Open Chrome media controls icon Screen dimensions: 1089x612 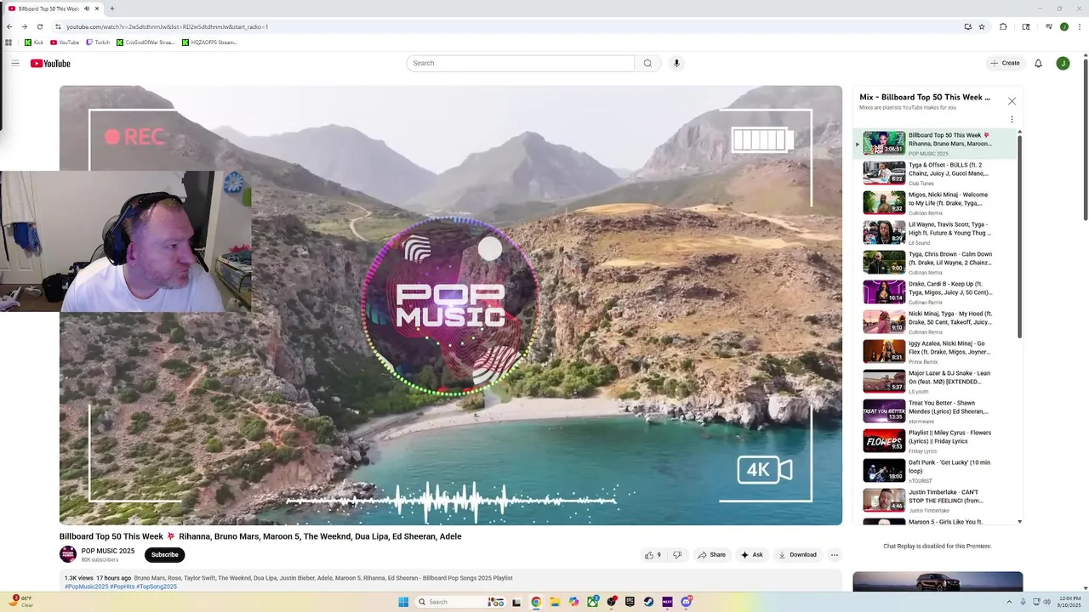[x=1048, y=26]
